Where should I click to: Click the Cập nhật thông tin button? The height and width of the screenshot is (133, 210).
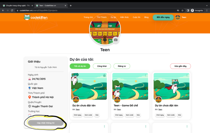coord(46,123)
